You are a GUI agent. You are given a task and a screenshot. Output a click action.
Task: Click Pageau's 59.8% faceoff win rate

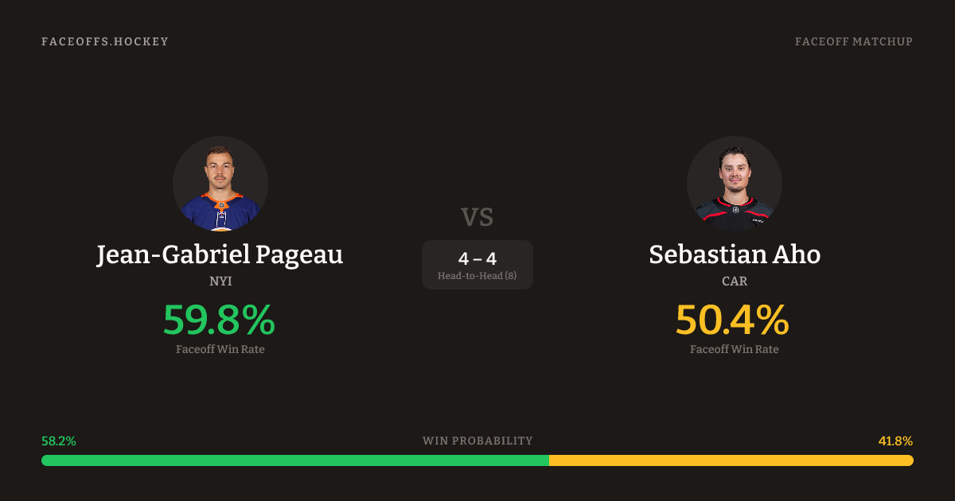pyautogui.click(x=220, y=320)
